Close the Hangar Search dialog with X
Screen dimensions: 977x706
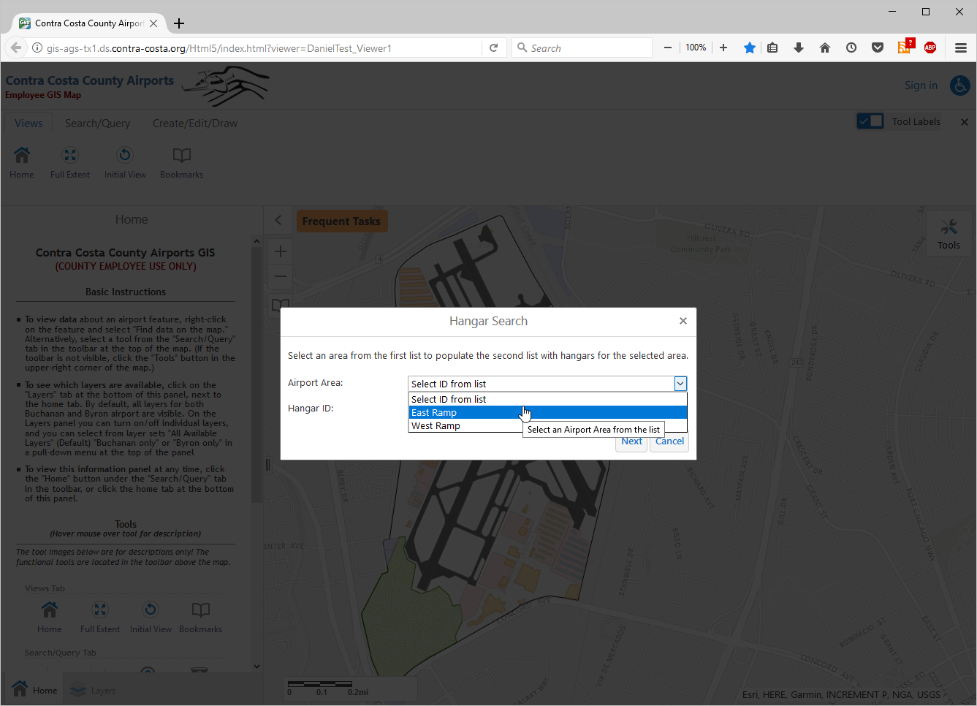(x=683, y=321)
